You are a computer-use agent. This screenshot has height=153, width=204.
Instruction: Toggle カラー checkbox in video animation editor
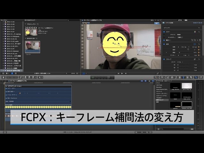pos(6,88)
